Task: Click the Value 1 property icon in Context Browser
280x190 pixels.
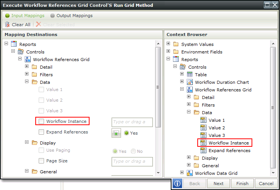Action: click(203, 120)
